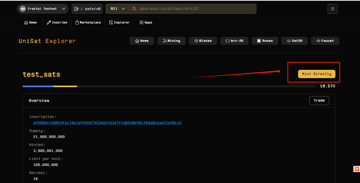Open the Cat20 explorer page

click(x=294, y=41)
